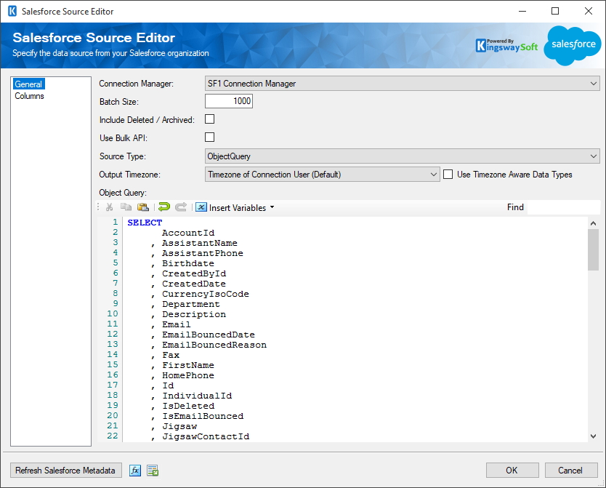Open the Insert Variables dropdown arrow
The width and height of the screenshot is (606, 488).
(272, 207)
